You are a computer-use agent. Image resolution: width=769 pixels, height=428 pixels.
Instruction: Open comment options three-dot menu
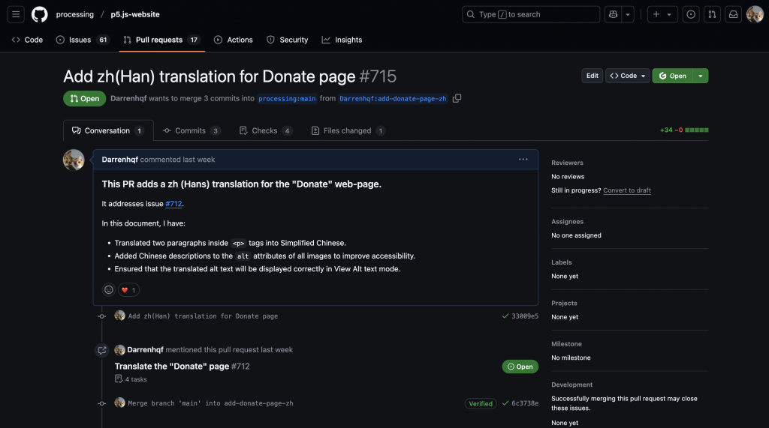(523, 159)
